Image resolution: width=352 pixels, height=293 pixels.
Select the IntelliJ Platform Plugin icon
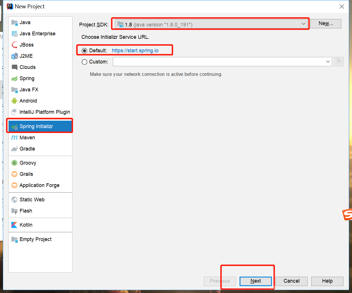click(x=14, y=112)
